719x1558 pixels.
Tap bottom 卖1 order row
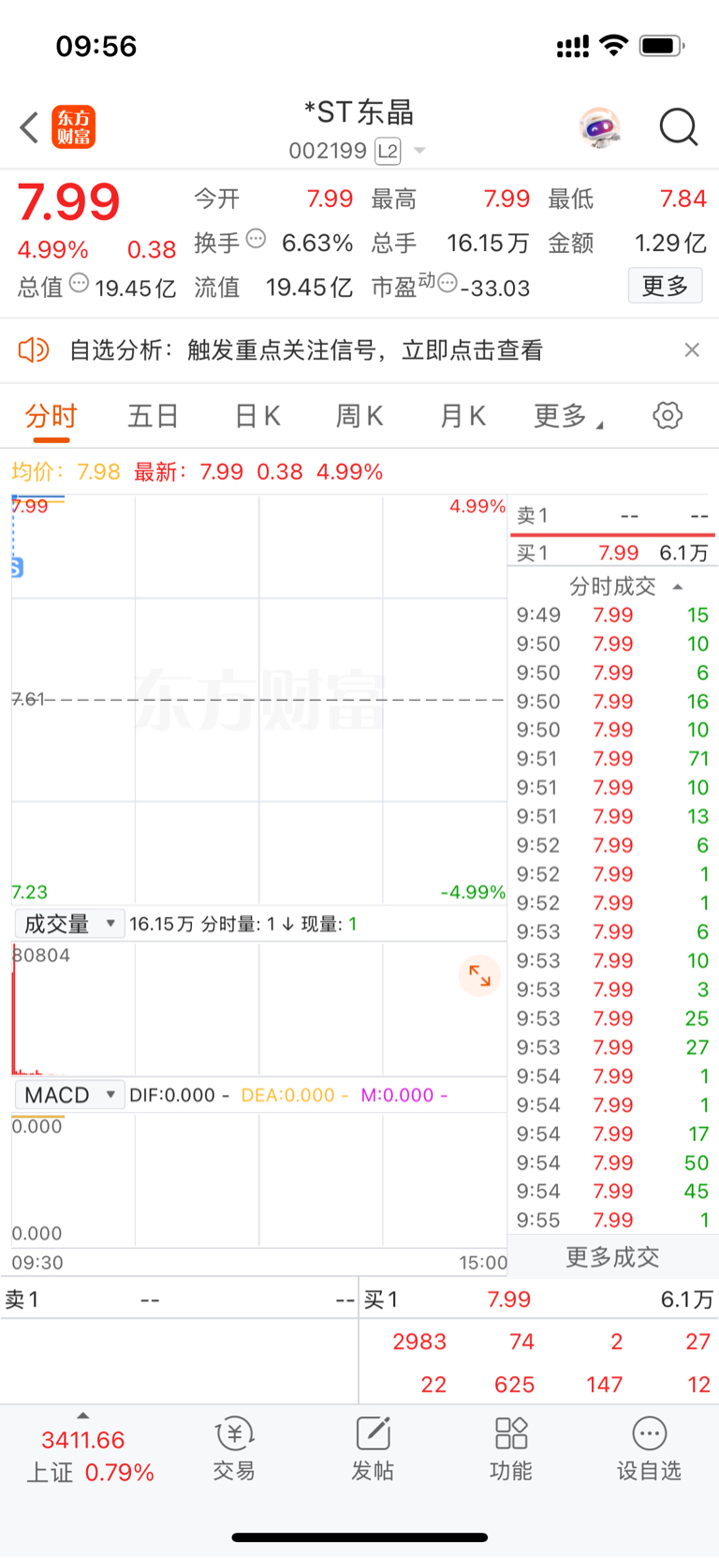click(x=179, y=1300)
